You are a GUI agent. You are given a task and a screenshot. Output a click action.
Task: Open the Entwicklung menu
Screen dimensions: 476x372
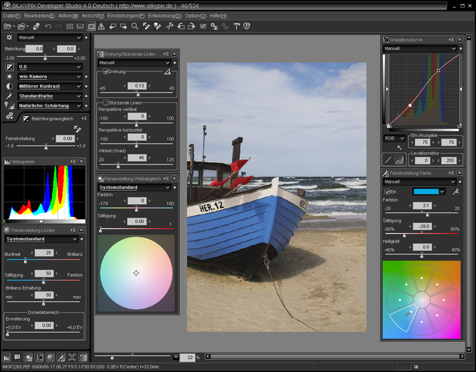(x=164, y=16)
